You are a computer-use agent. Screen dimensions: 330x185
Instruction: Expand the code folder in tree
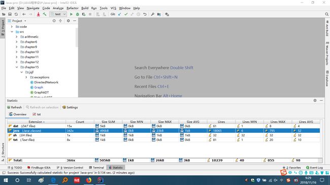pyautogui.click(x=12, y=27)
